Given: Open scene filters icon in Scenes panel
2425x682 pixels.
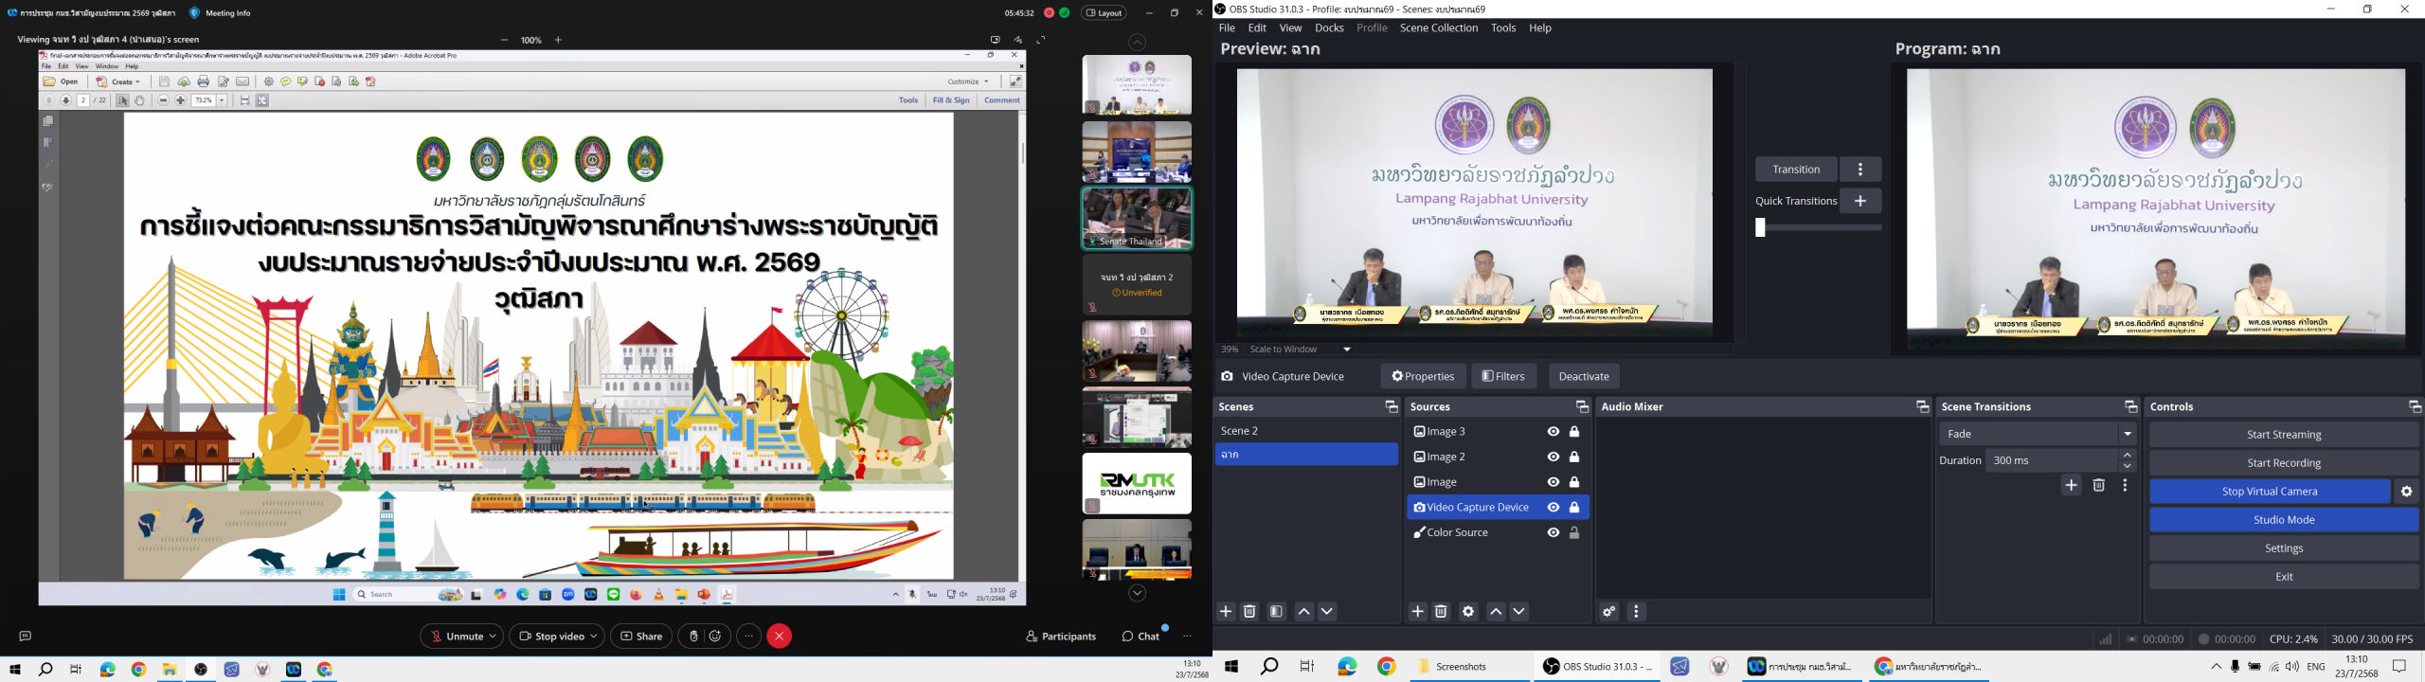Looking at the screenshot, I should [x=1276, y=612].
